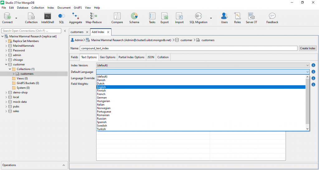Open the Collection toolbar icon

tap(31, 18)
